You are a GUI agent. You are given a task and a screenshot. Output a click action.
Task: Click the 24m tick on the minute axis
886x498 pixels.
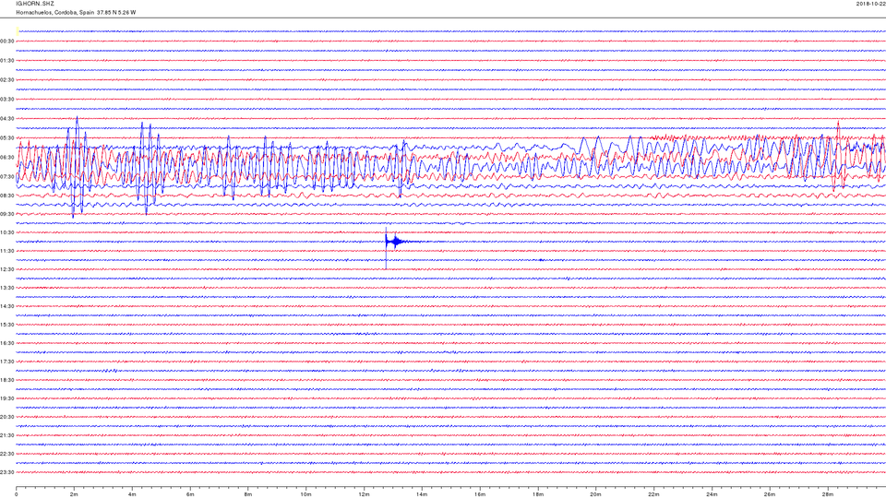(712, 494)
